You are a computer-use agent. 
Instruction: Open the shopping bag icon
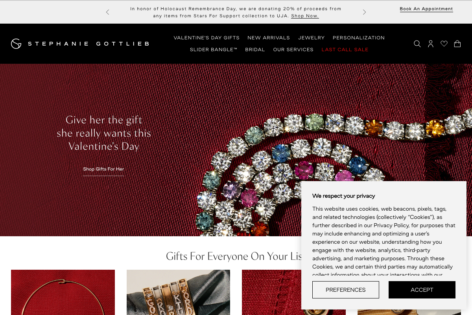[x=457, y=44]
